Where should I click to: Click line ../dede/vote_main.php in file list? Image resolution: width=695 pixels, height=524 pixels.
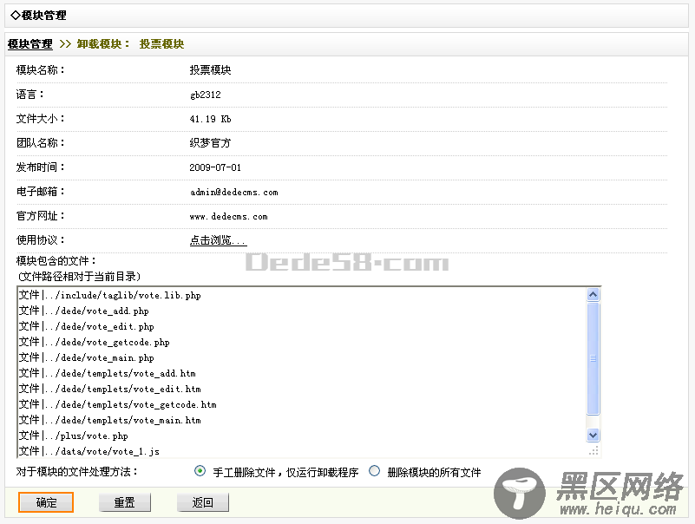click(x=87, y=357)
